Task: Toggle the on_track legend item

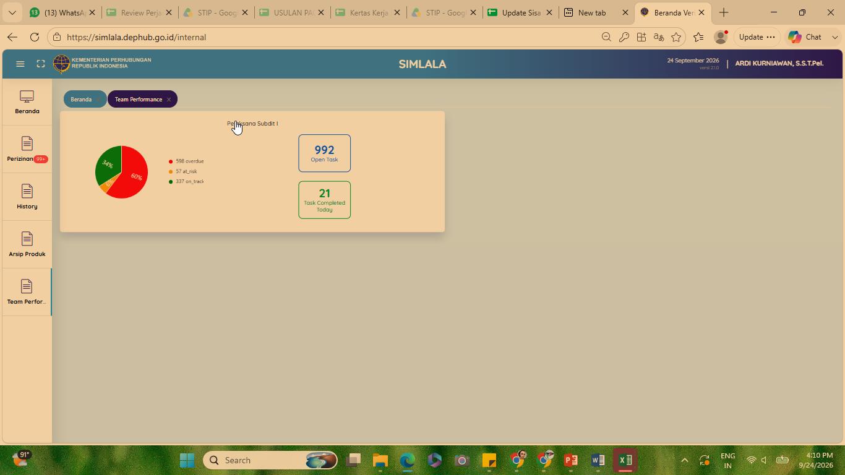Action: [186, 181]
